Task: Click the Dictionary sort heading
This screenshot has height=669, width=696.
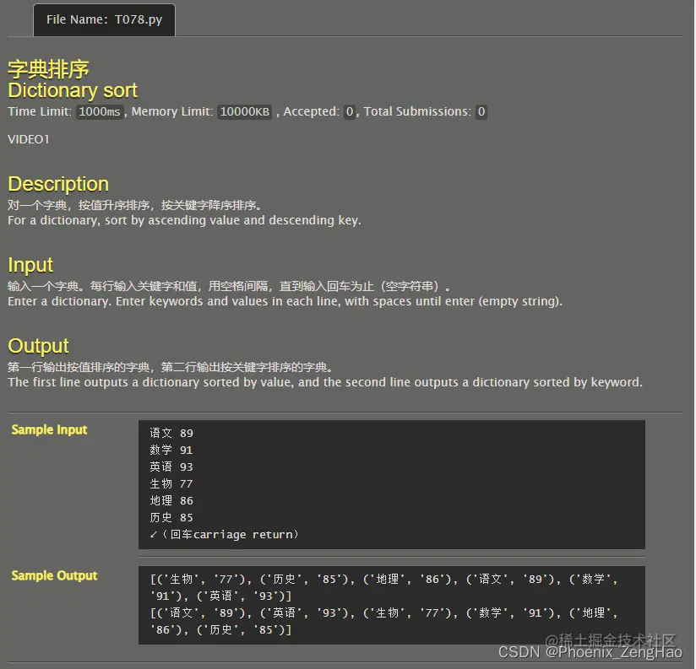Action: tap(73, 90)
